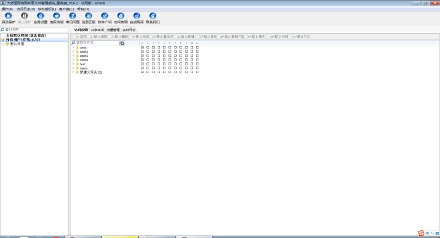Check column 11 checkbox for Users folder
440x238 pixels.
pos(197,68)
